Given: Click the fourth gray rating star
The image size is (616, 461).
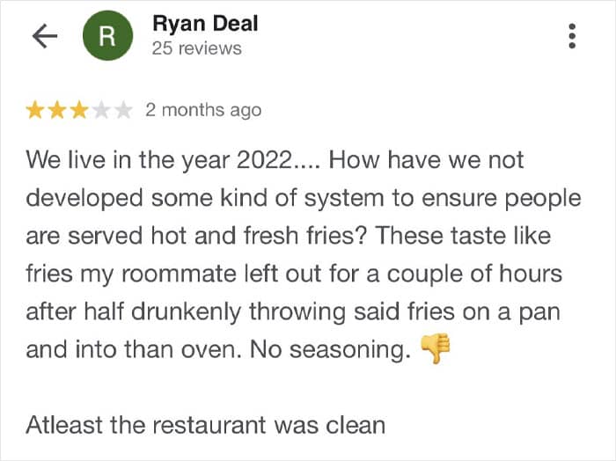Looking at the screenshot, I should (102, 111).
